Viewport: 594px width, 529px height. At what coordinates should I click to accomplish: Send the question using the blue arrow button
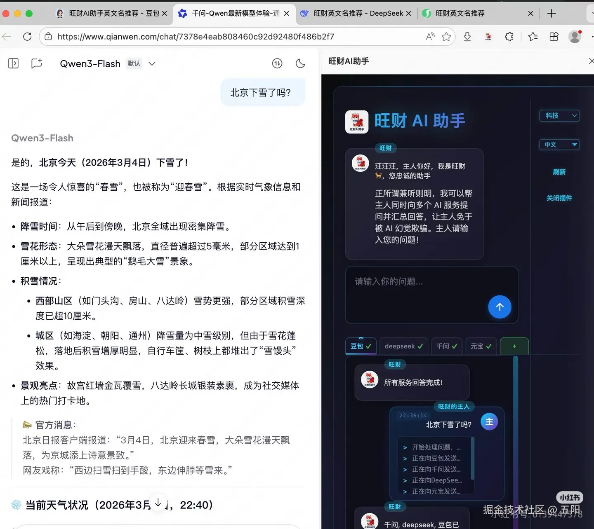(500, 307)
